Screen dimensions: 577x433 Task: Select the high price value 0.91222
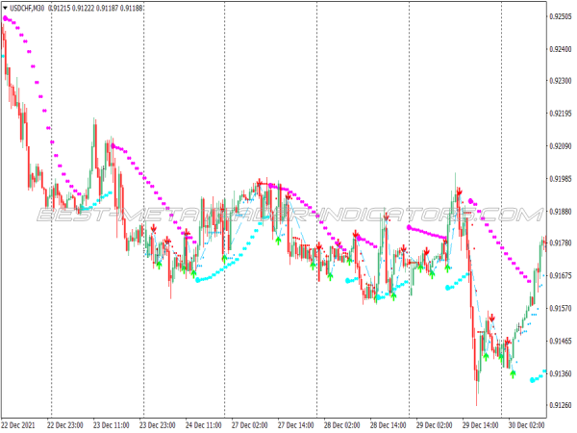tap(83, 8)
